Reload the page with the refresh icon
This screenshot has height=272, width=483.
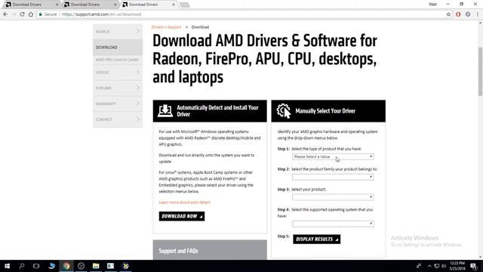click(22, 14)
